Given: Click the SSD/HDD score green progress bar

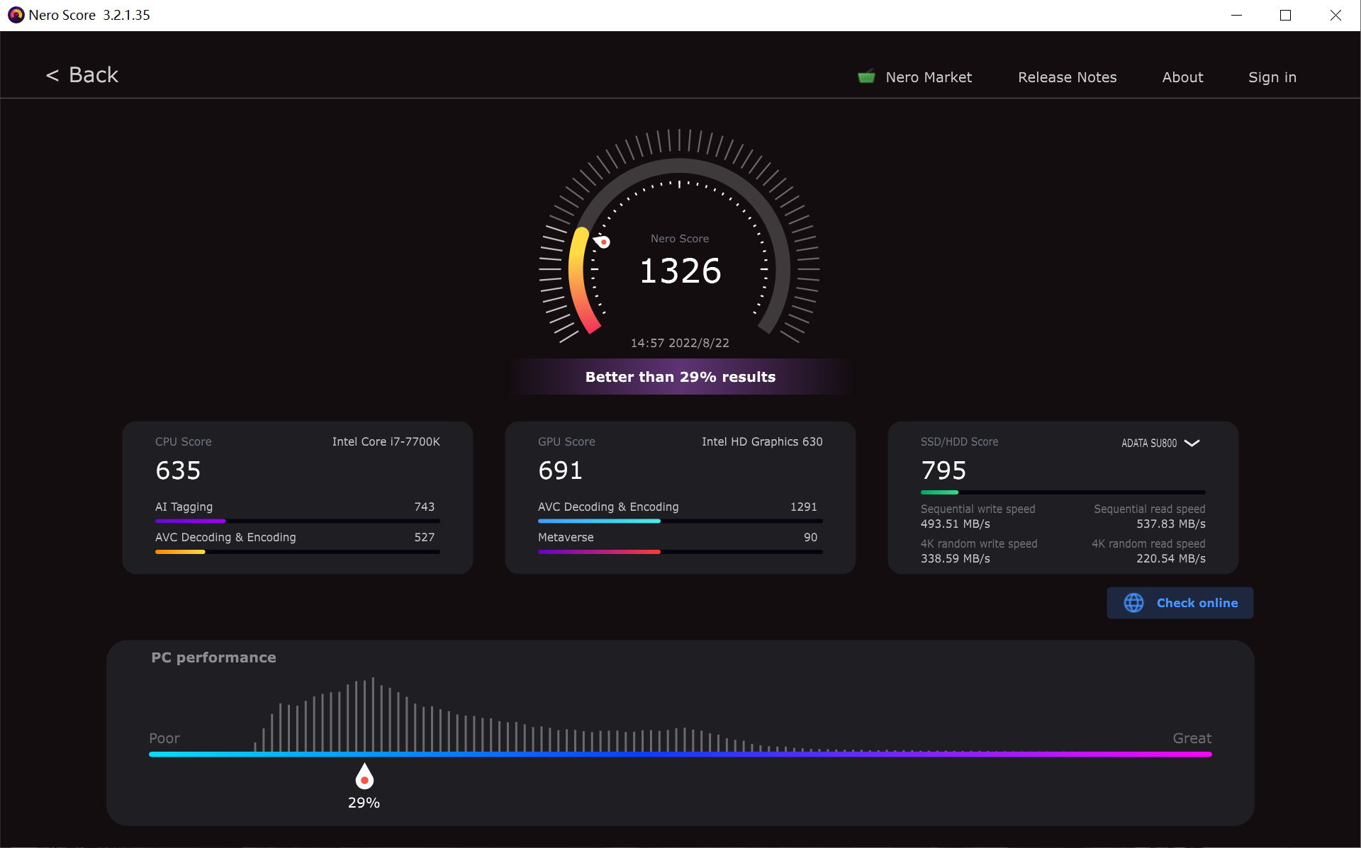Looking at the screenshot, I should 940,492.
